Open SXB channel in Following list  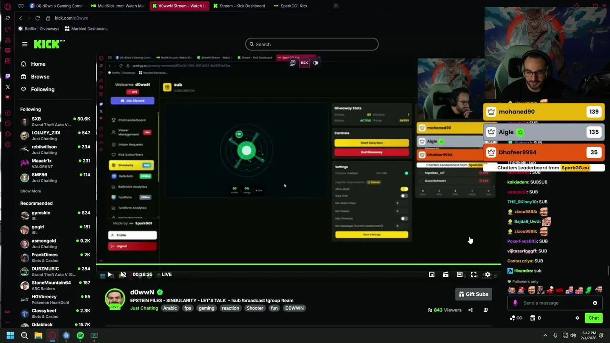coord(55,121)
